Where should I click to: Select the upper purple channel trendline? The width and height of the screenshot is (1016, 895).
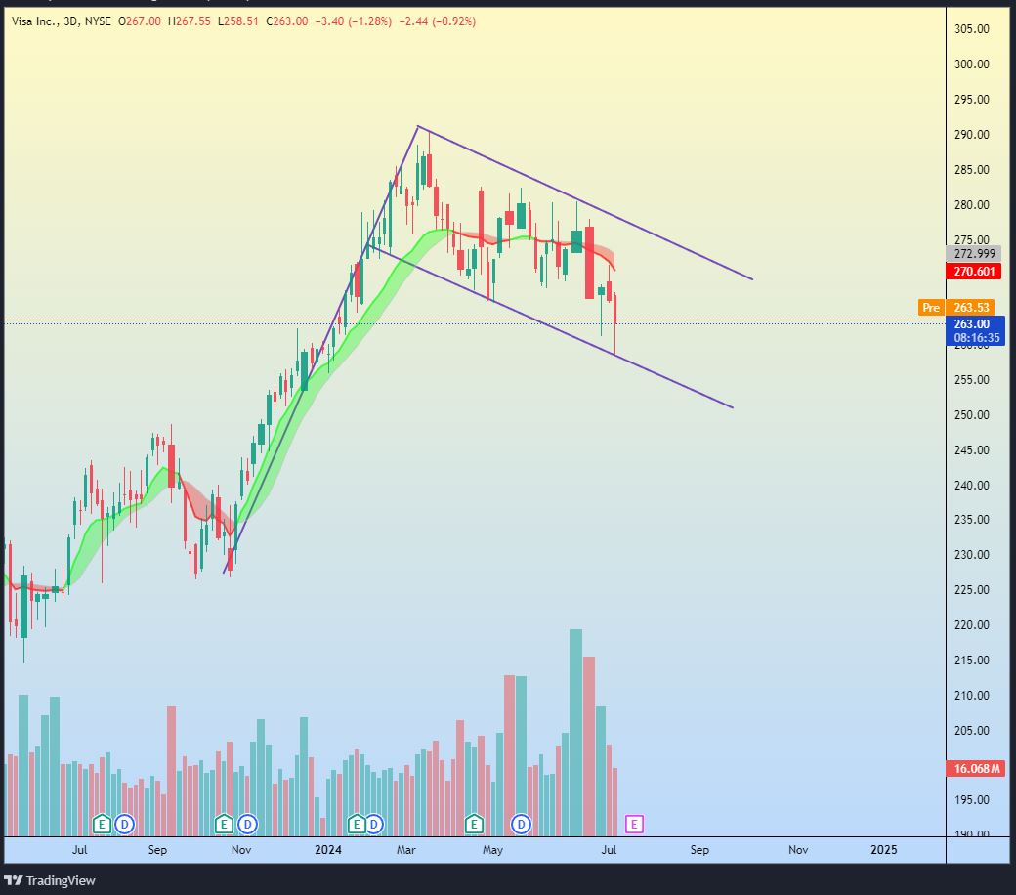point(583,202)
